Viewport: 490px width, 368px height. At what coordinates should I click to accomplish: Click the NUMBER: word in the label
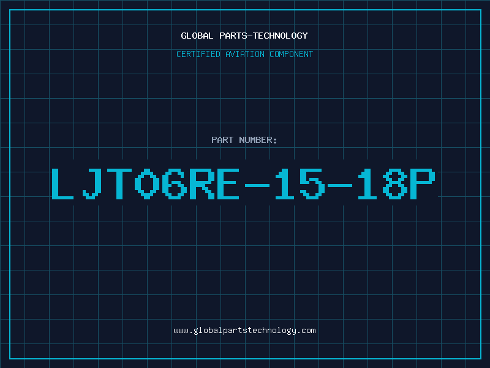[x=258, y=140]
